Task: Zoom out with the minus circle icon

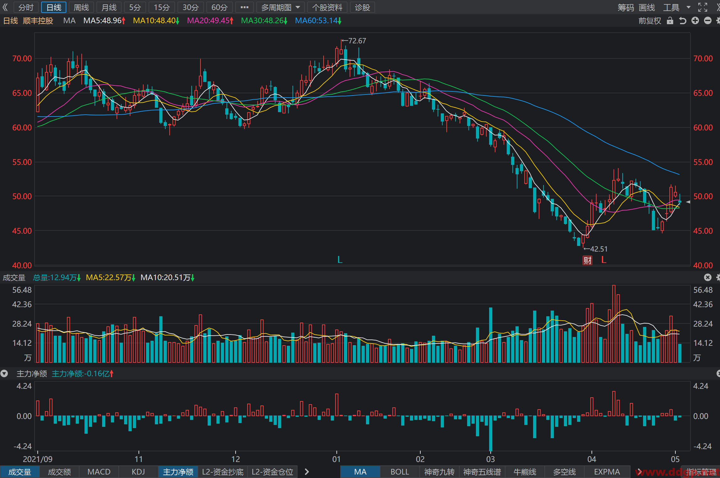Action: pyautogui.click(x=708, y=21)
